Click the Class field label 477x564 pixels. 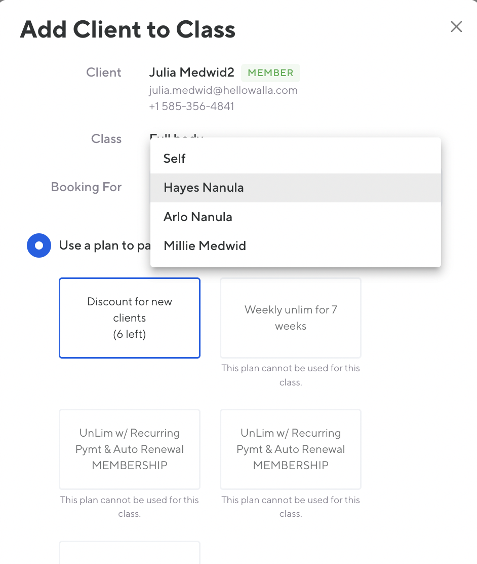click(106, 139)
